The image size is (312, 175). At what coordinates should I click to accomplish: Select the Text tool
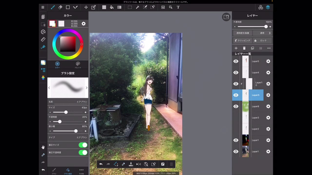click(178, 7)
